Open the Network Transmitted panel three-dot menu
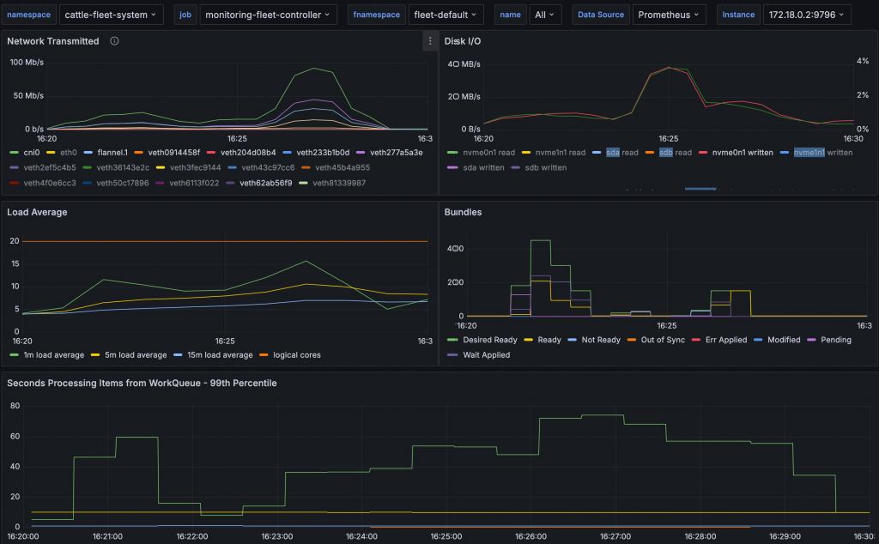Viewport: 879px width, 544px height. coord(430,41)
